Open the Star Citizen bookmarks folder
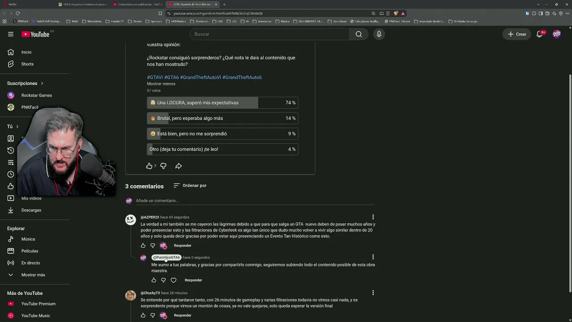This screenshot has width=572, height=322. tap(337, 21)
